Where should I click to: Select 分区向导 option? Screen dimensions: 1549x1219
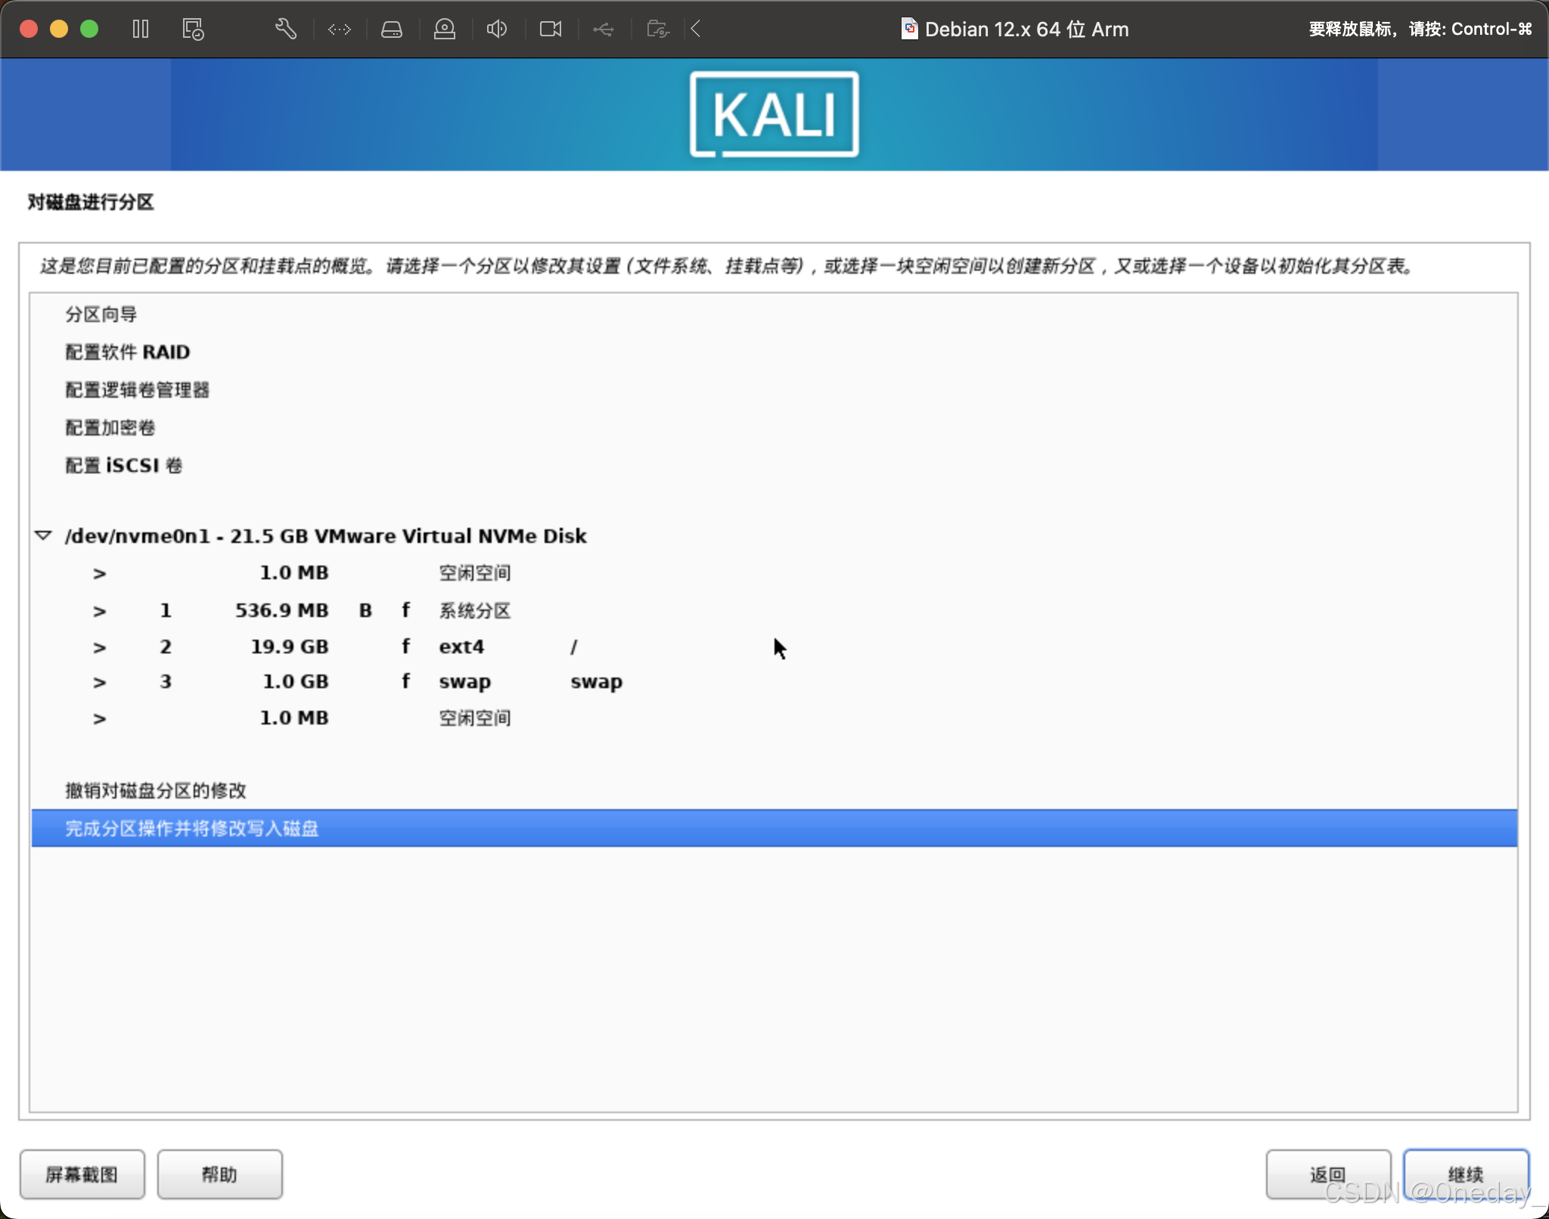pos(101,314)
